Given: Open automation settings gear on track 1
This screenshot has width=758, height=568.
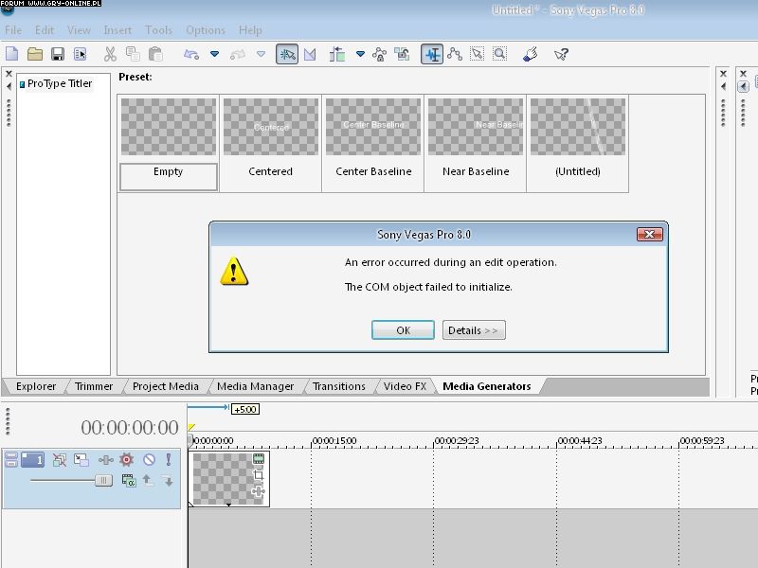Looking at the screenshot, I should pos(127,459).
